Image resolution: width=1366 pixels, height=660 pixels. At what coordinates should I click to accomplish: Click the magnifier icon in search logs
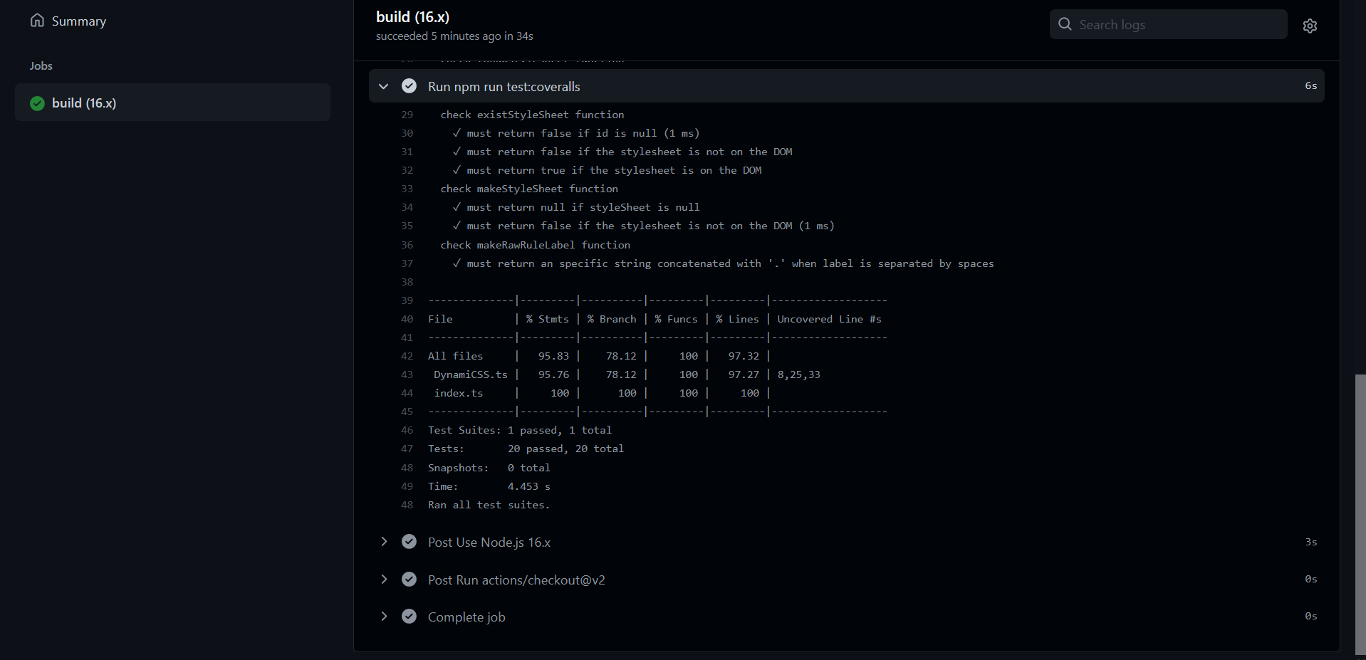[1065, 24]
